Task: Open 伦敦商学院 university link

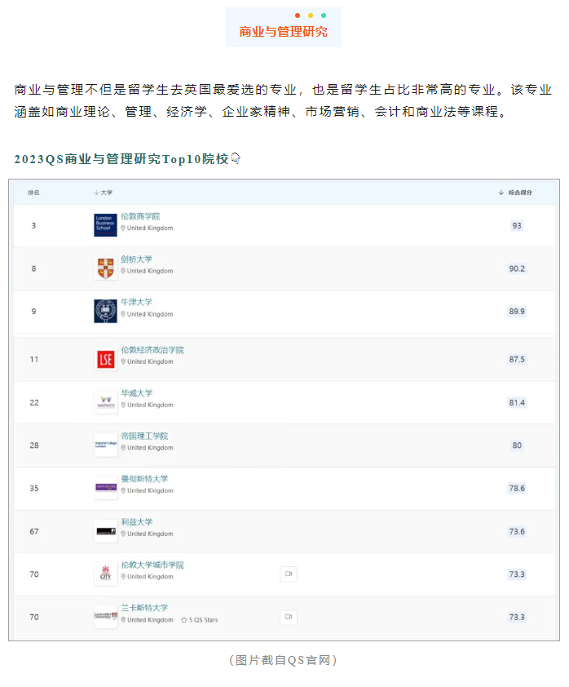Action: tap(140, 216)
